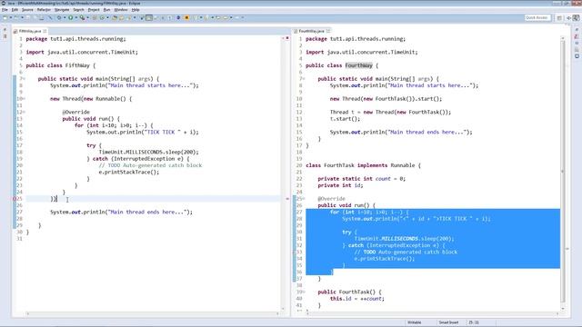Click the 'Main thread ends here' println in FifthWay
The image size is (582, 327).
pyautogui.click(x=121, y=212)
